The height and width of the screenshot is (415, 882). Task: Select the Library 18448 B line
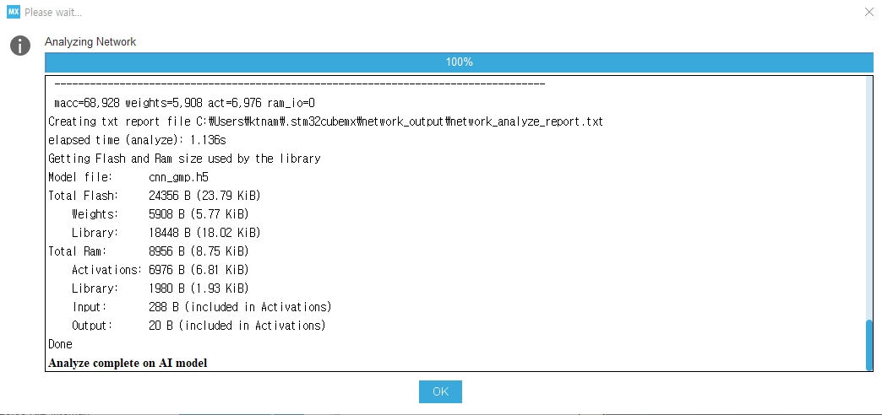pyautogui.click(x=166, y=233)
